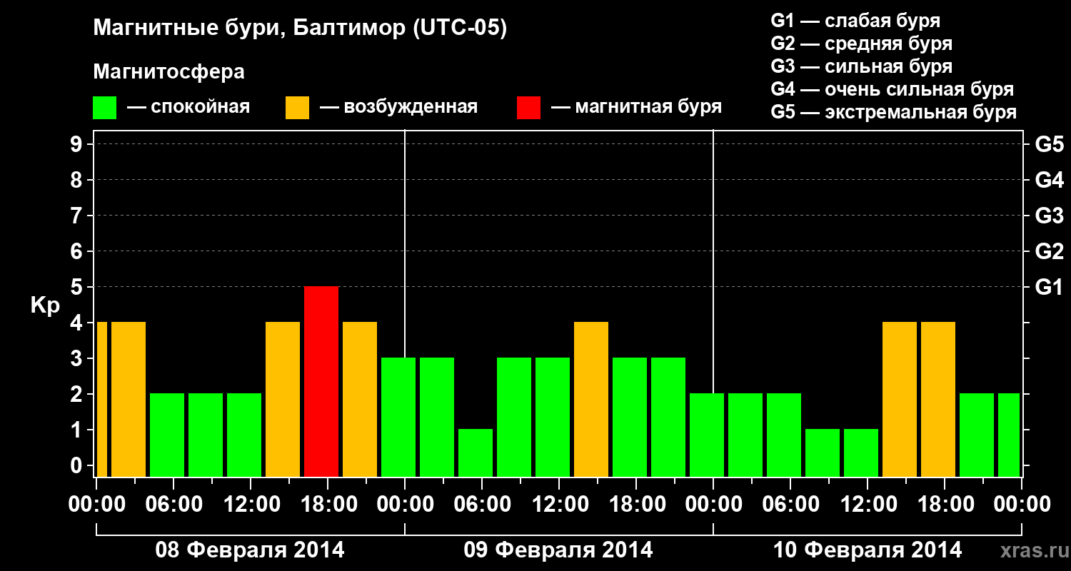The width and height of the screenshot is (1071, 571).
Task: Click the 'G4 — очень сильная буря' legend entry
Action: click(x=892, y=89)
